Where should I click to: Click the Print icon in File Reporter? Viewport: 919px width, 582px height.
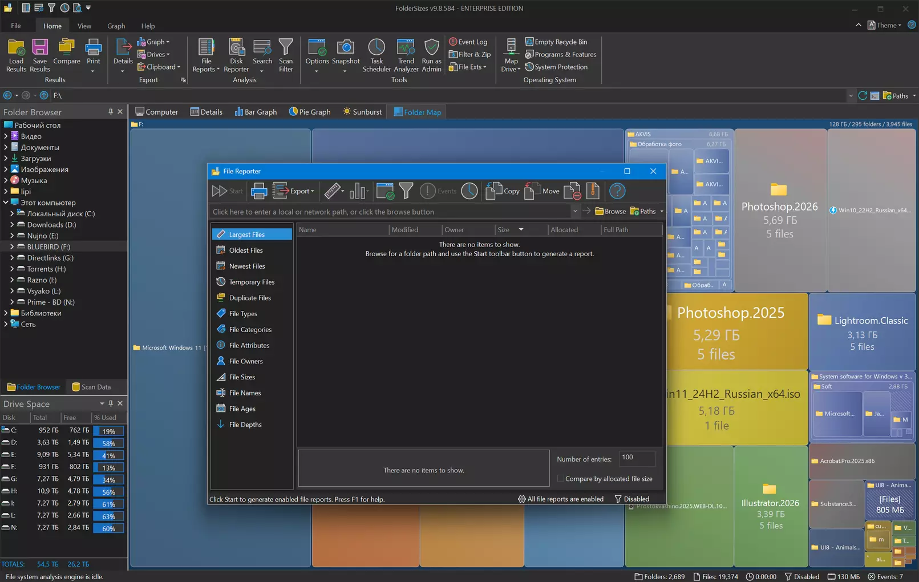pyautogui.click(x=259, y=191)
